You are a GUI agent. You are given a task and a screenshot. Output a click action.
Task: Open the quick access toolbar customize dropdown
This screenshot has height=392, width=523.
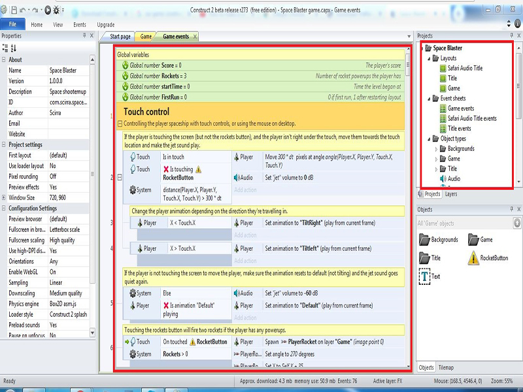click(x=63, y=10)
